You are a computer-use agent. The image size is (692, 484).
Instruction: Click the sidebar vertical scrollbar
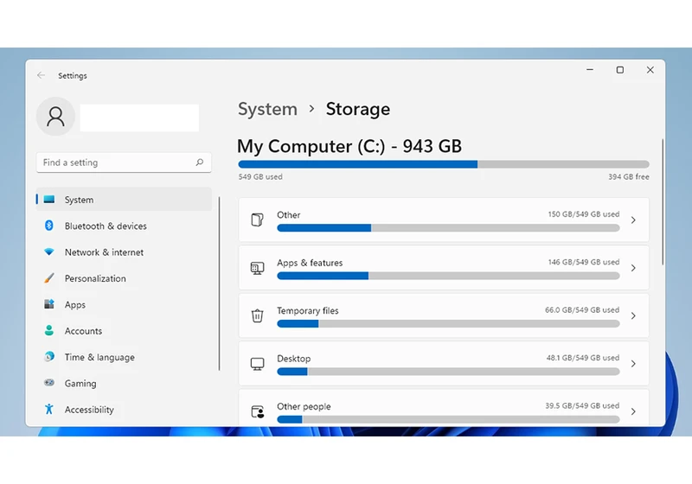(x=219, y=283)
